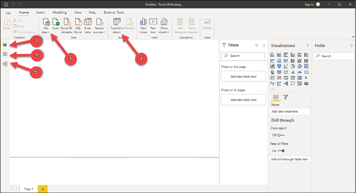Open the Fields well tab in Visualizations
Image resolution: width=356 pixels, height=193 pixels.
[x=276, y=97]
